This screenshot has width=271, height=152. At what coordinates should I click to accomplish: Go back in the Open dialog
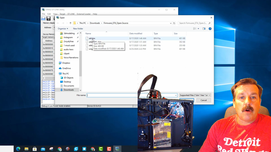58,23
